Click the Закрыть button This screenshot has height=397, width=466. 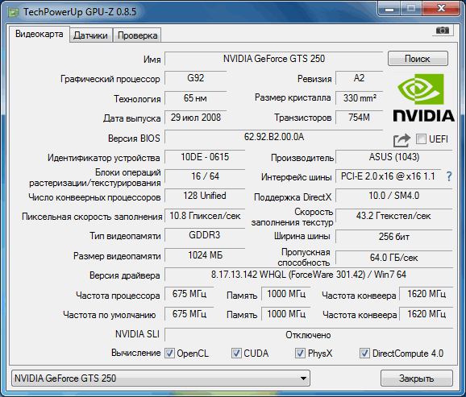(417, 378)
